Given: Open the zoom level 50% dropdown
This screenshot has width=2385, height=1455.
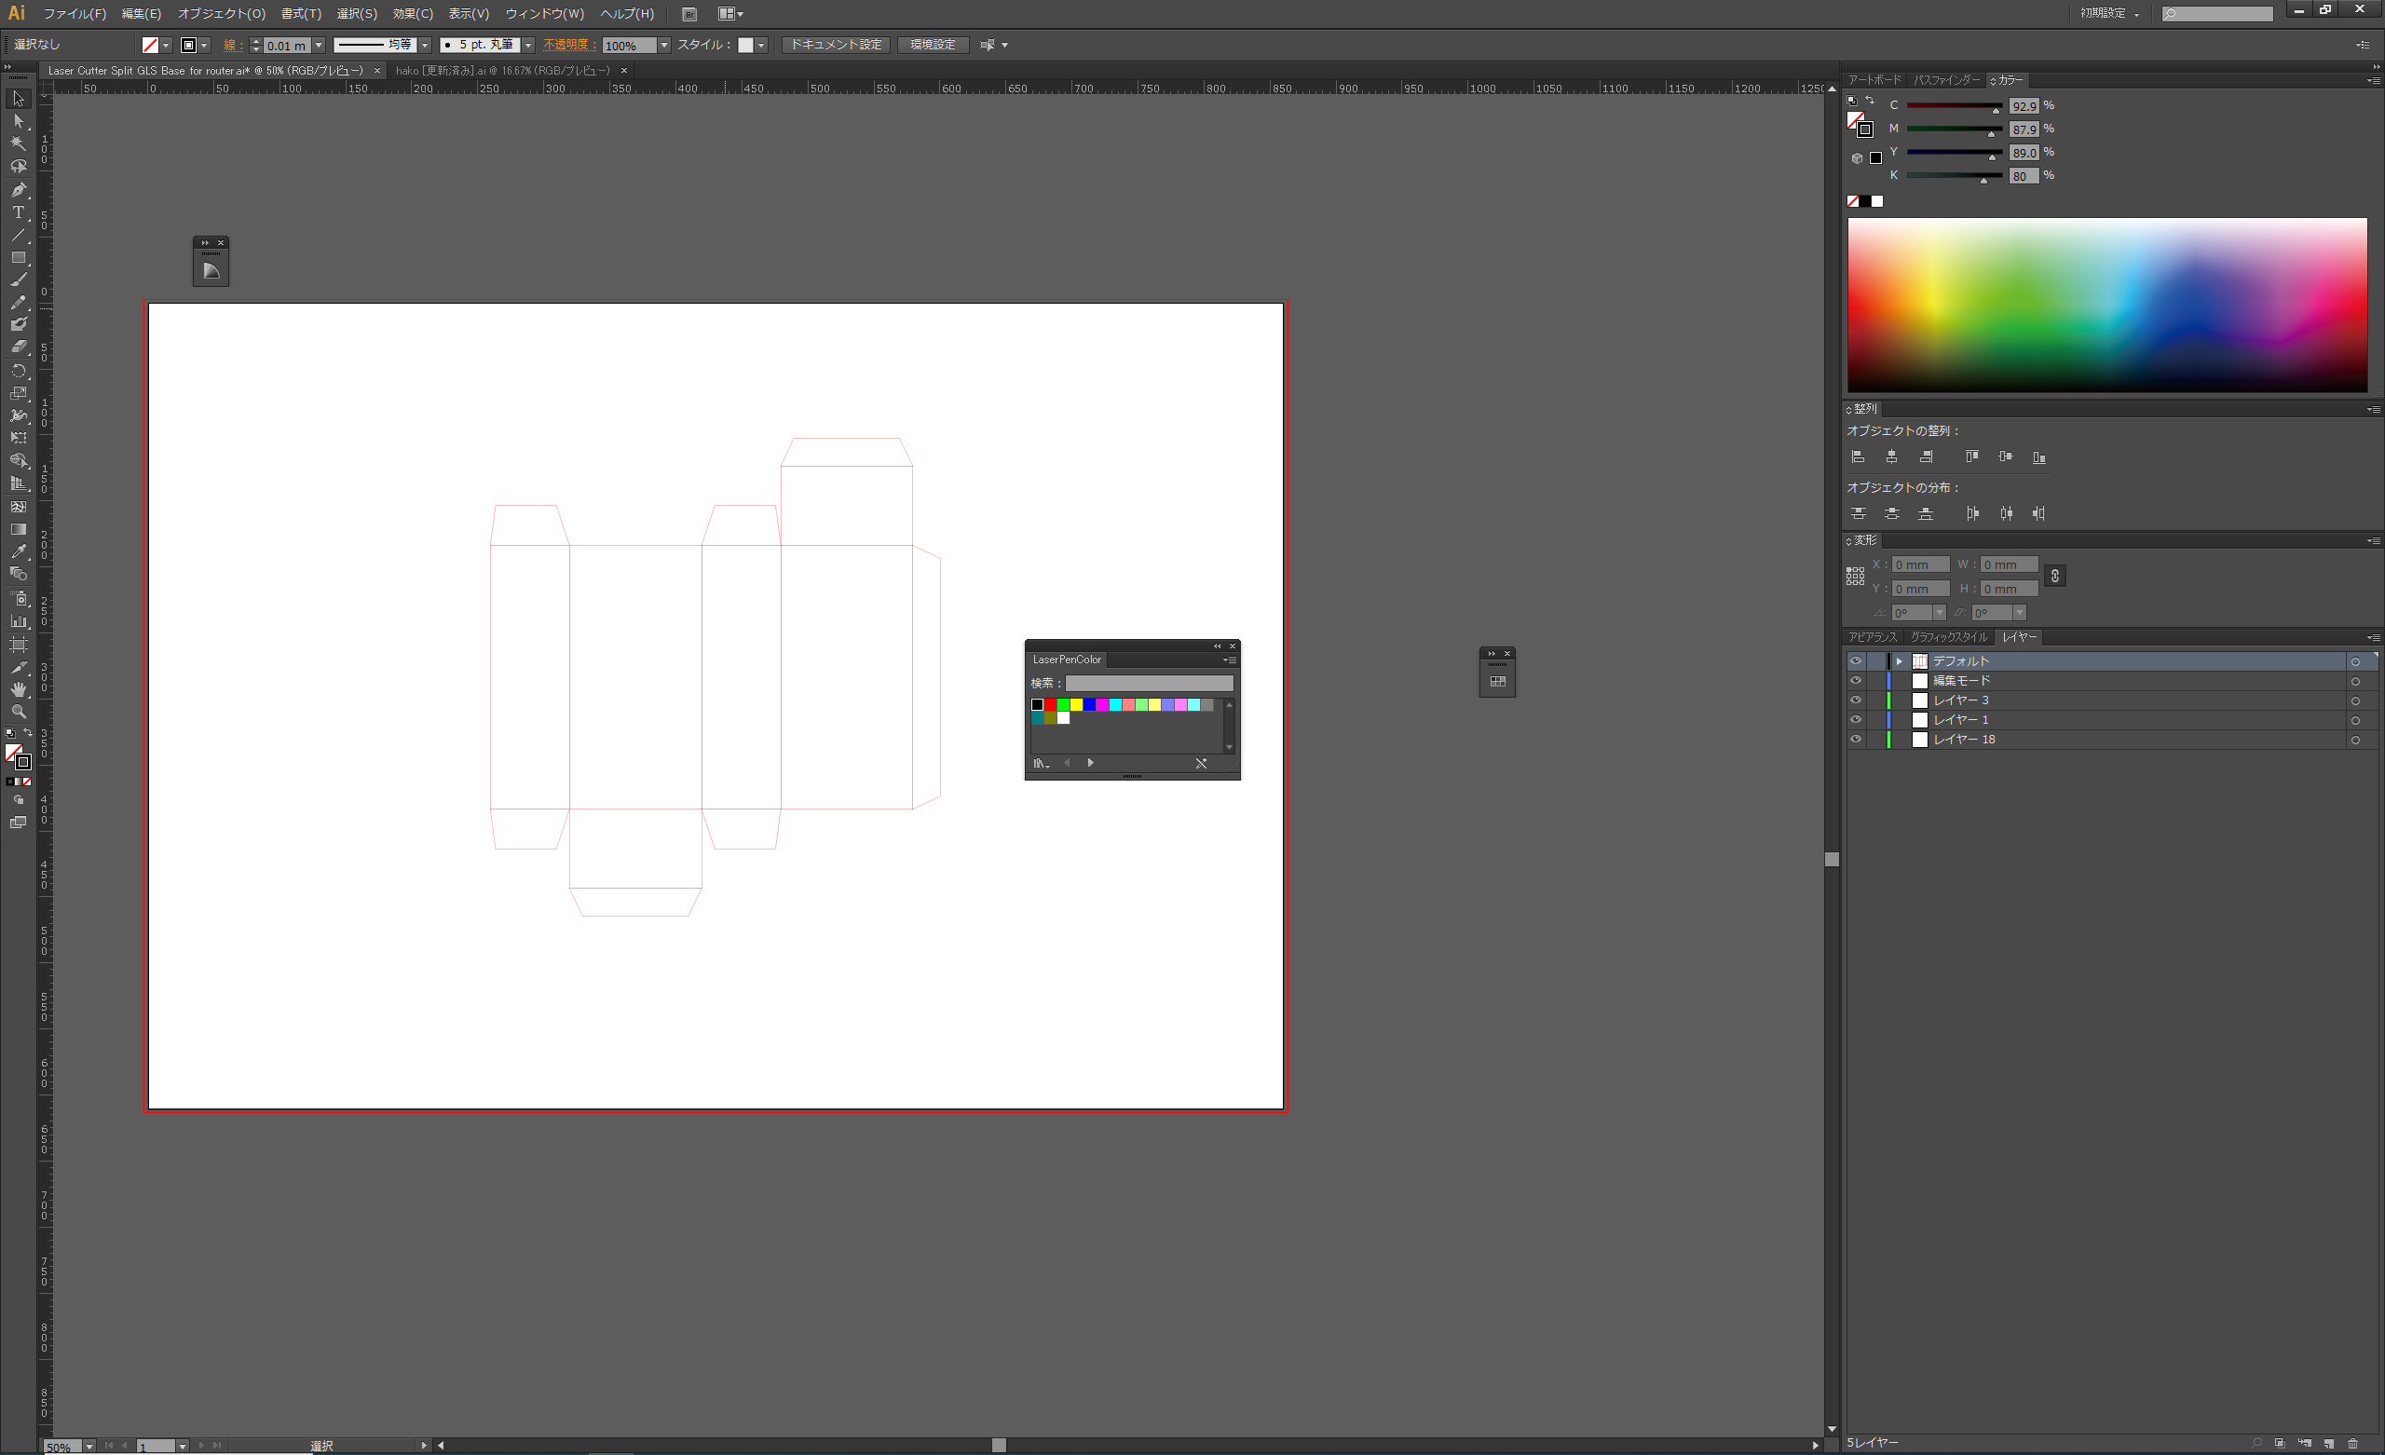Looking at the screenshot, I should [89, 1447].
